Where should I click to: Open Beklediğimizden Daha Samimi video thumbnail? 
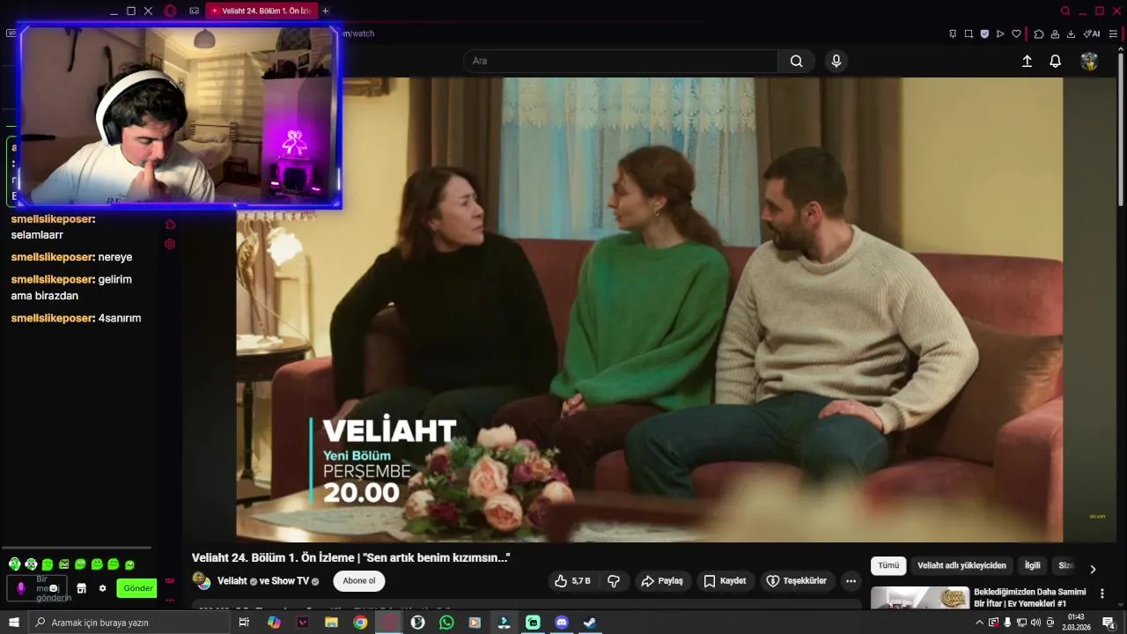920,599
